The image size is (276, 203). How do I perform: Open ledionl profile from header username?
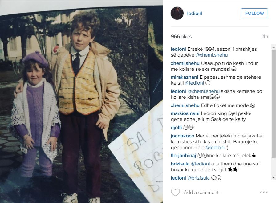pos(195,14)
